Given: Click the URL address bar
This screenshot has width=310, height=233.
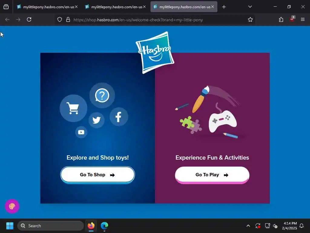Looking at the screenshot, I should (x=155, y=20).
